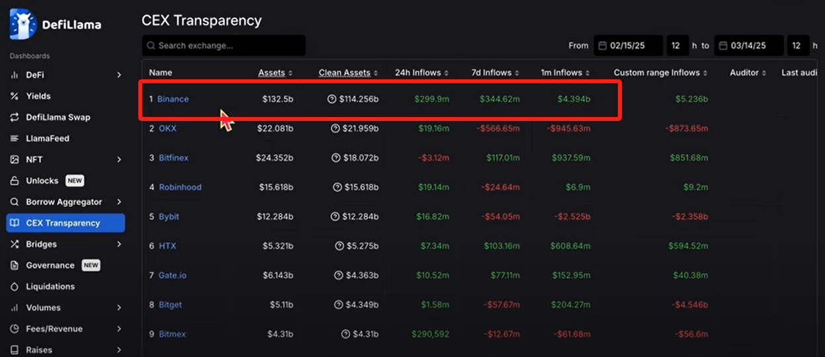The width and height of the screenshot is (825, 357).
Task: Click the calendar icon in to date
Action: tap(723, 46)
